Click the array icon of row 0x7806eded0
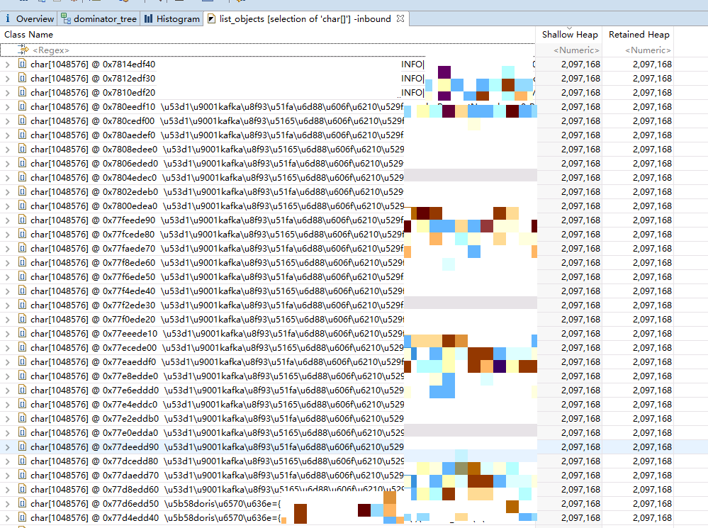This screenshot has height=528, width=708. 22,163
